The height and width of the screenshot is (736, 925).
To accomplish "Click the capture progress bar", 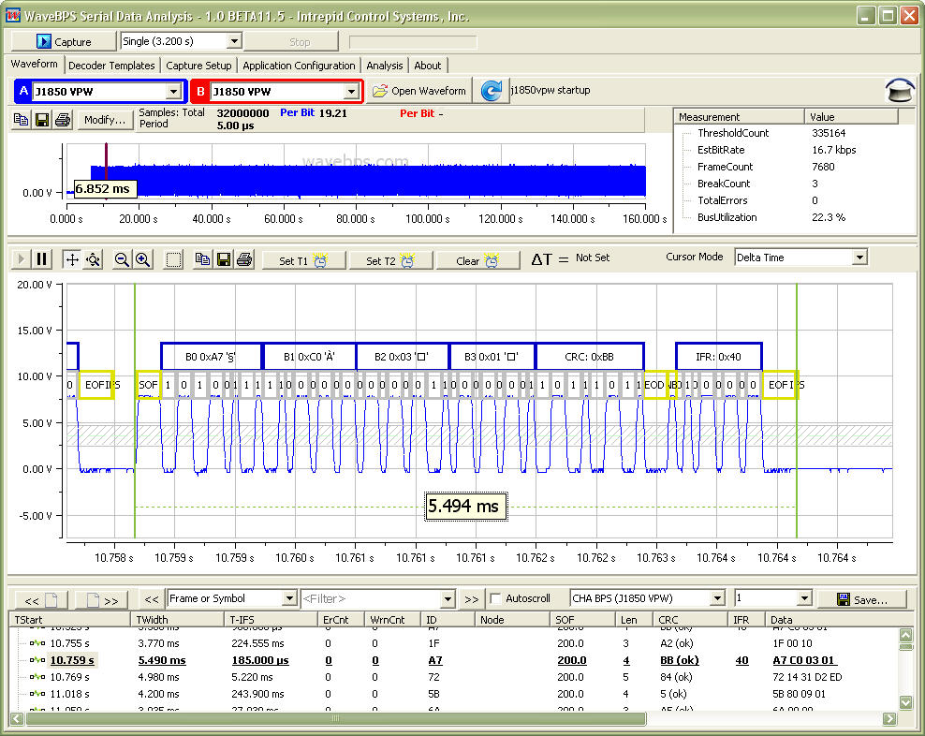I will click(x=413, y=42).
